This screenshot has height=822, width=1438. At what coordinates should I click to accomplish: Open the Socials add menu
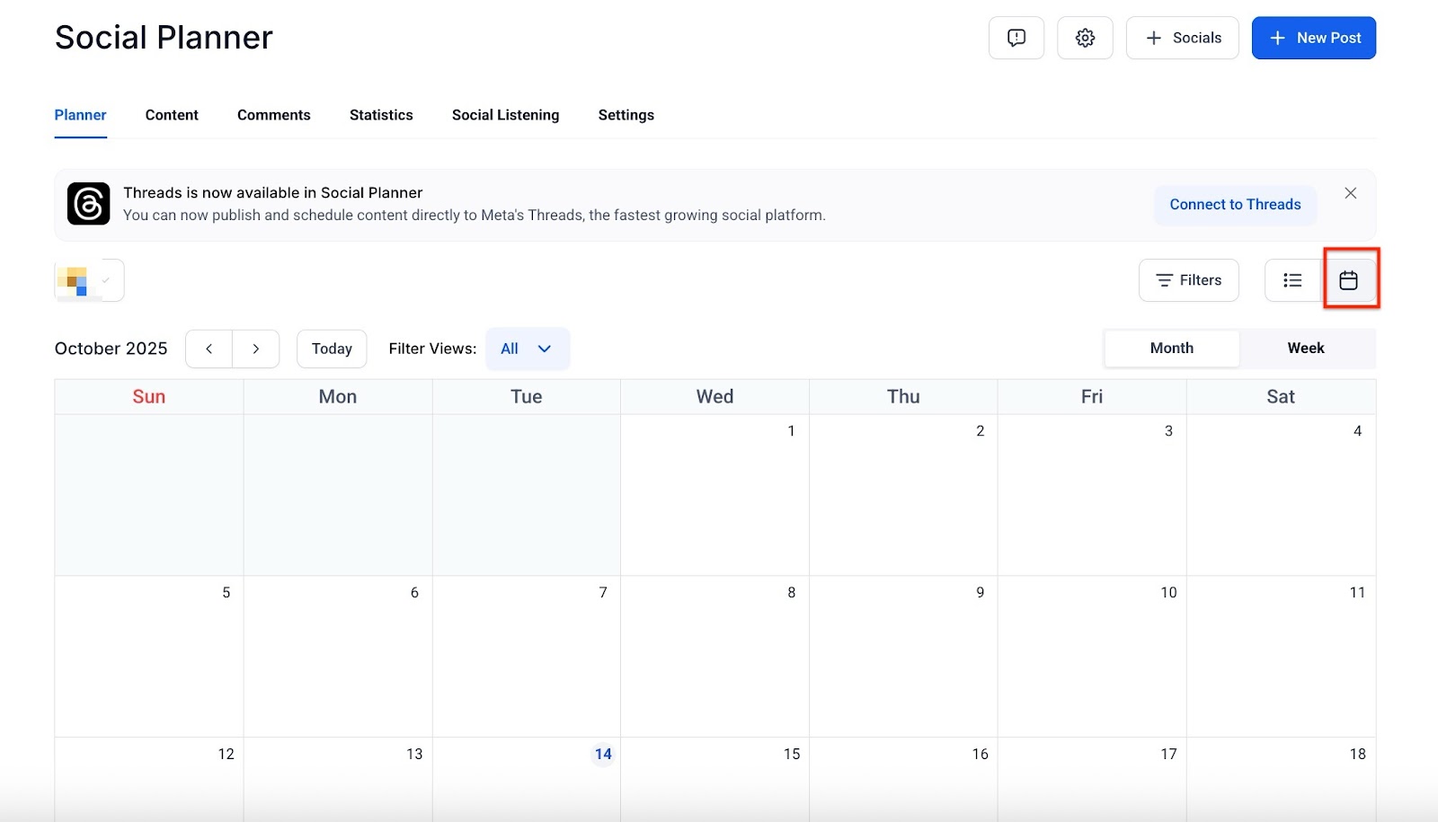pos(1182,38)
